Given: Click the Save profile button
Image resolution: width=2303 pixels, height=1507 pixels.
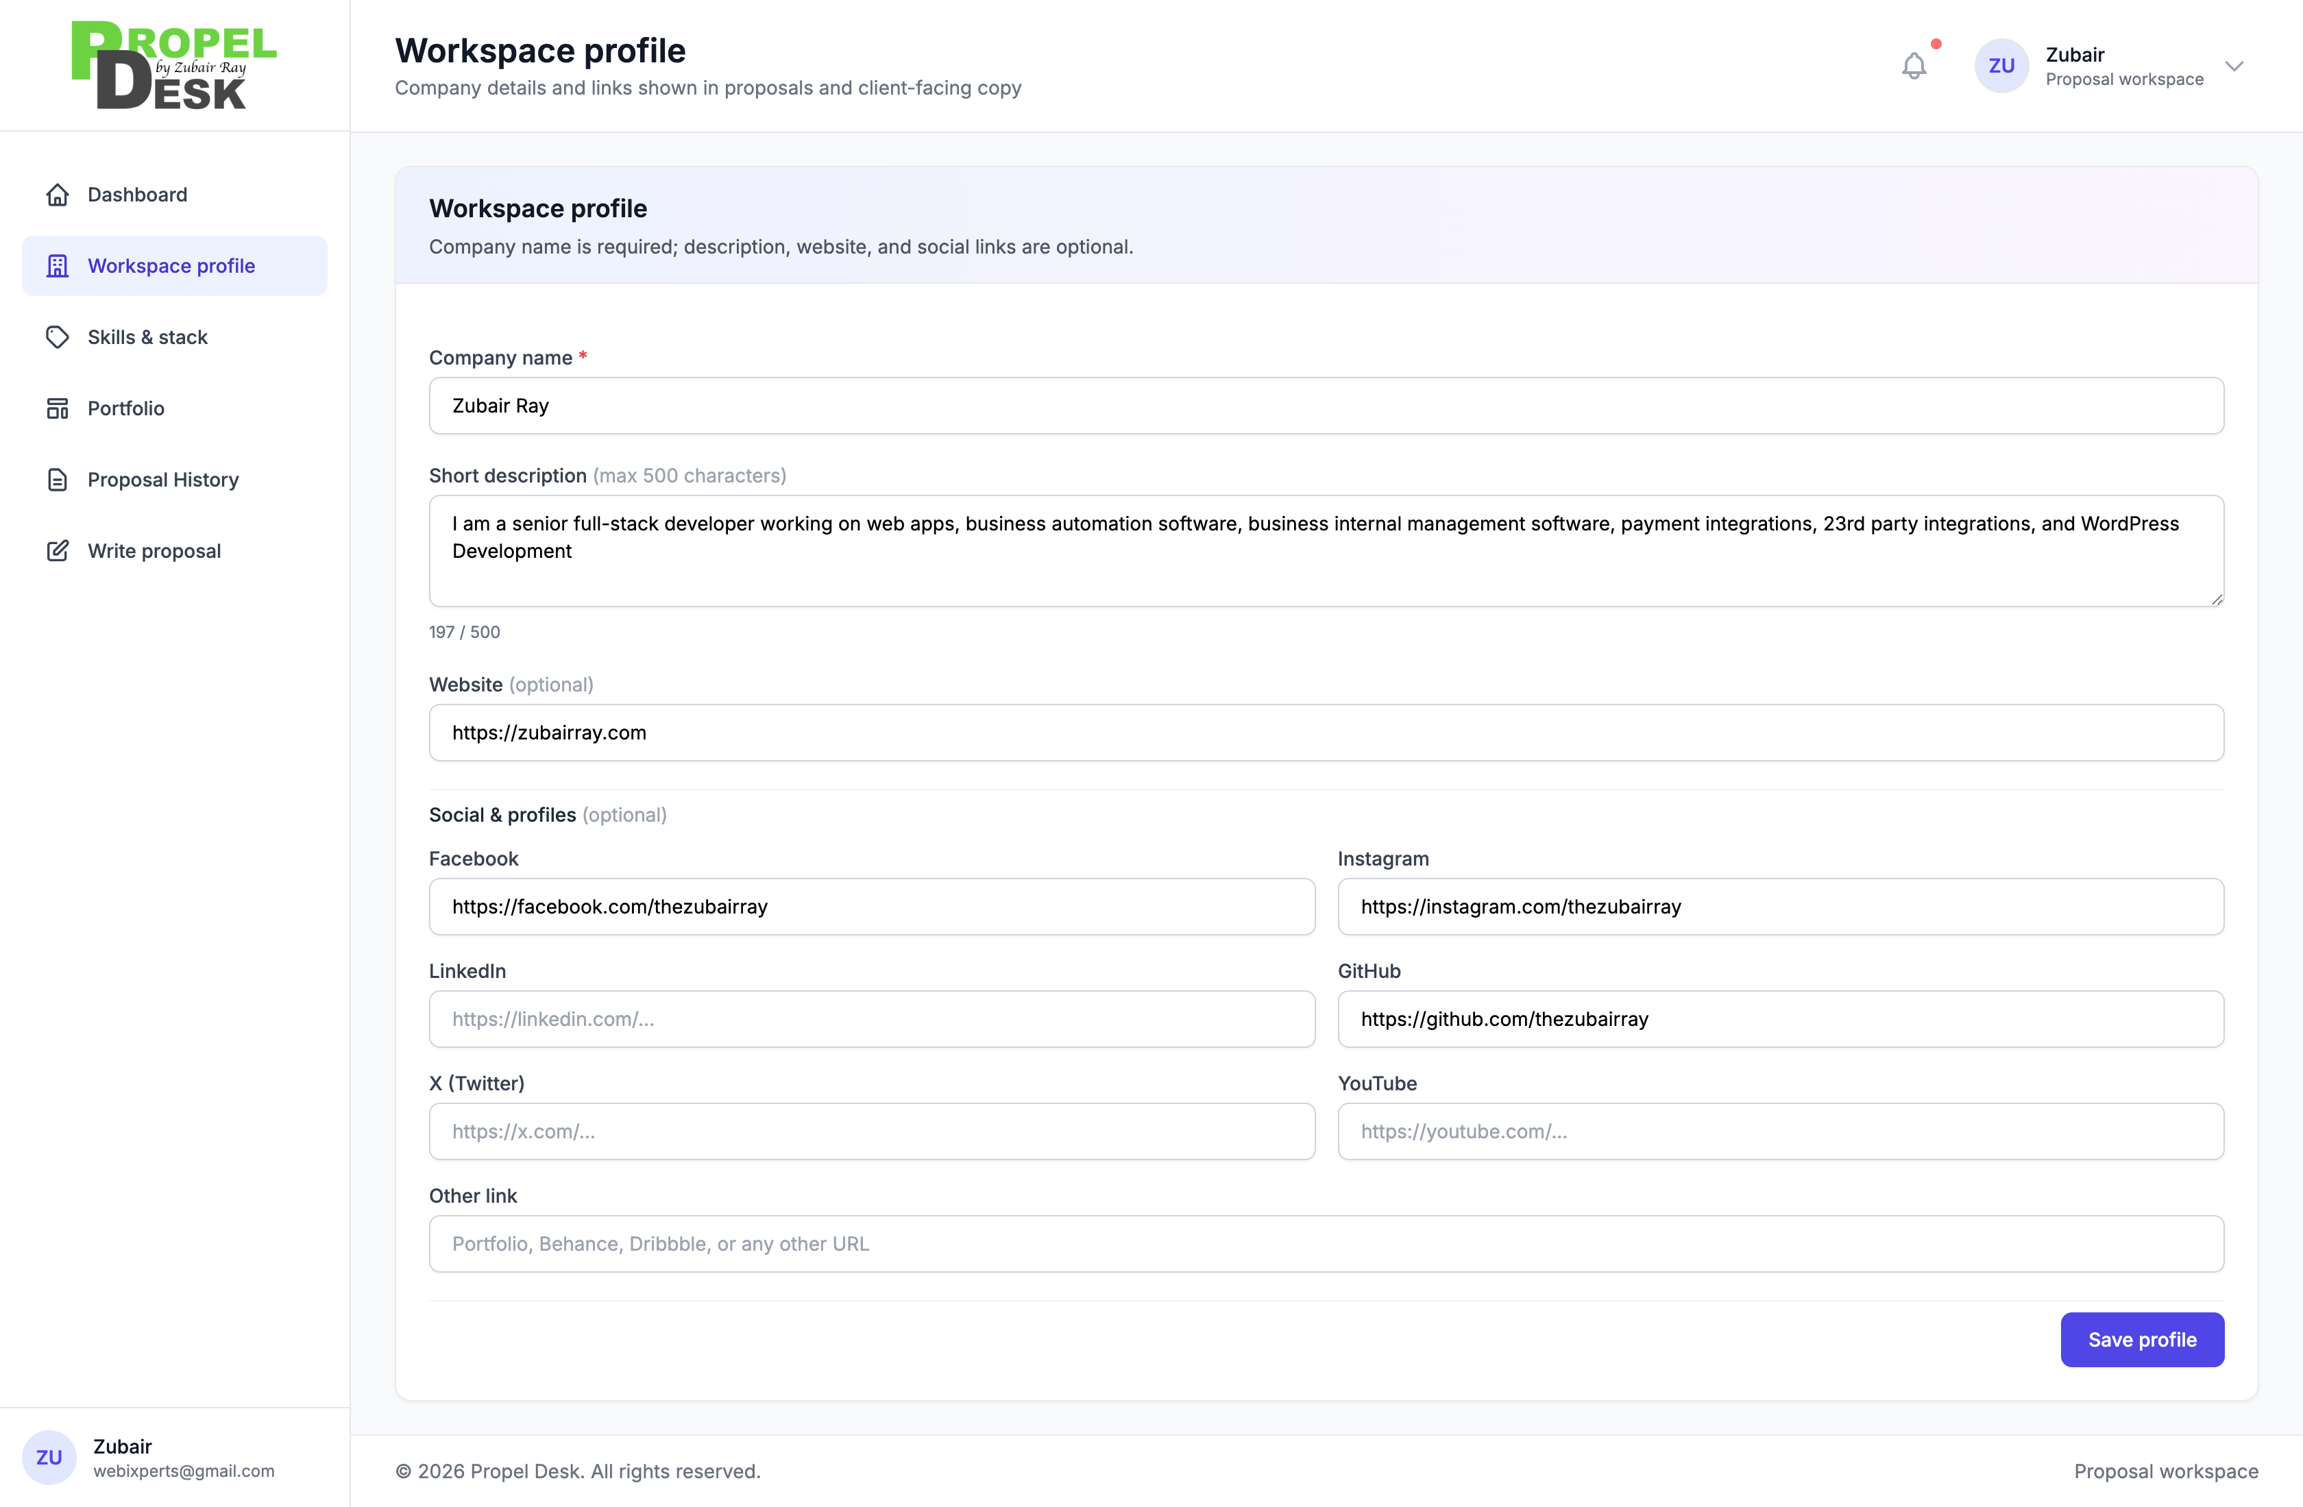Looking at the screenshot, I should pyautogui.click(x=2141, y=1340).
